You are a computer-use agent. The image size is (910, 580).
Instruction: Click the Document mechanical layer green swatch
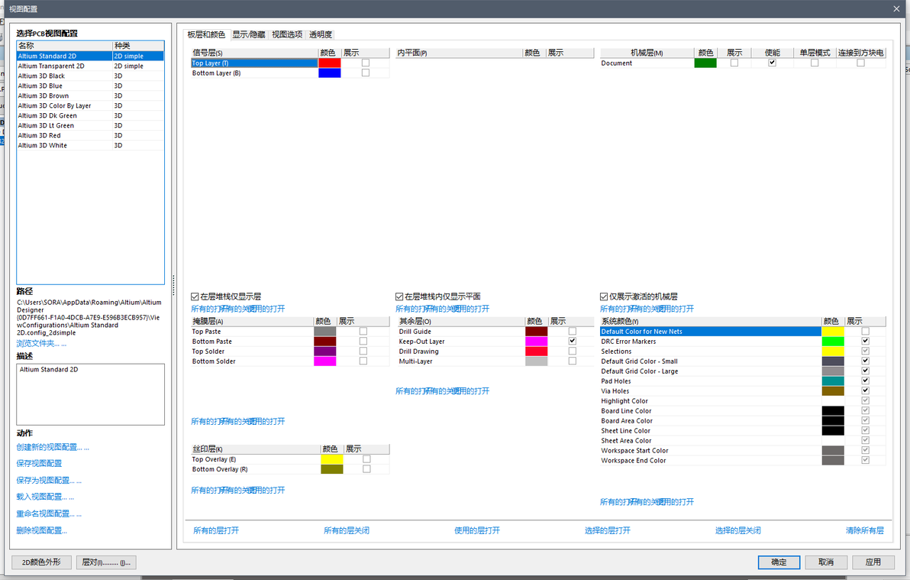705,63
